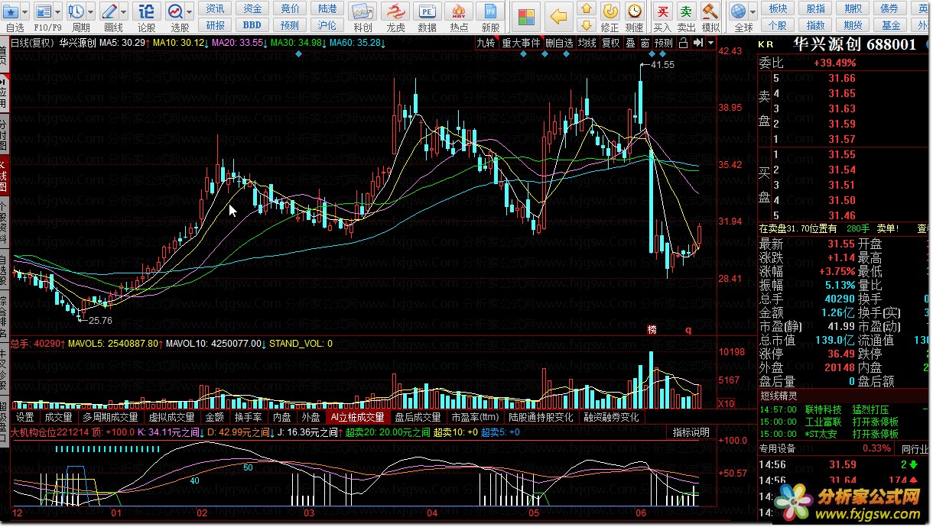The height and width of the screenshot is (527, 933).
Task: Click the green 卖出 sell icon
Action: [686, 11]
